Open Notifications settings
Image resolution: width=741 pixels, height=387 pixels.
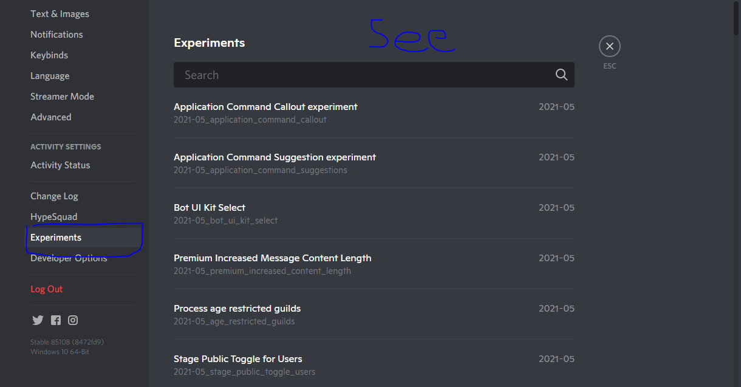point(56,34)
